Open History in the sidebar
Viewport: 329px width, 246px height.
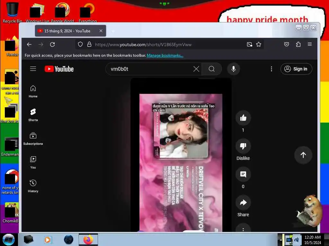point(33,186)
